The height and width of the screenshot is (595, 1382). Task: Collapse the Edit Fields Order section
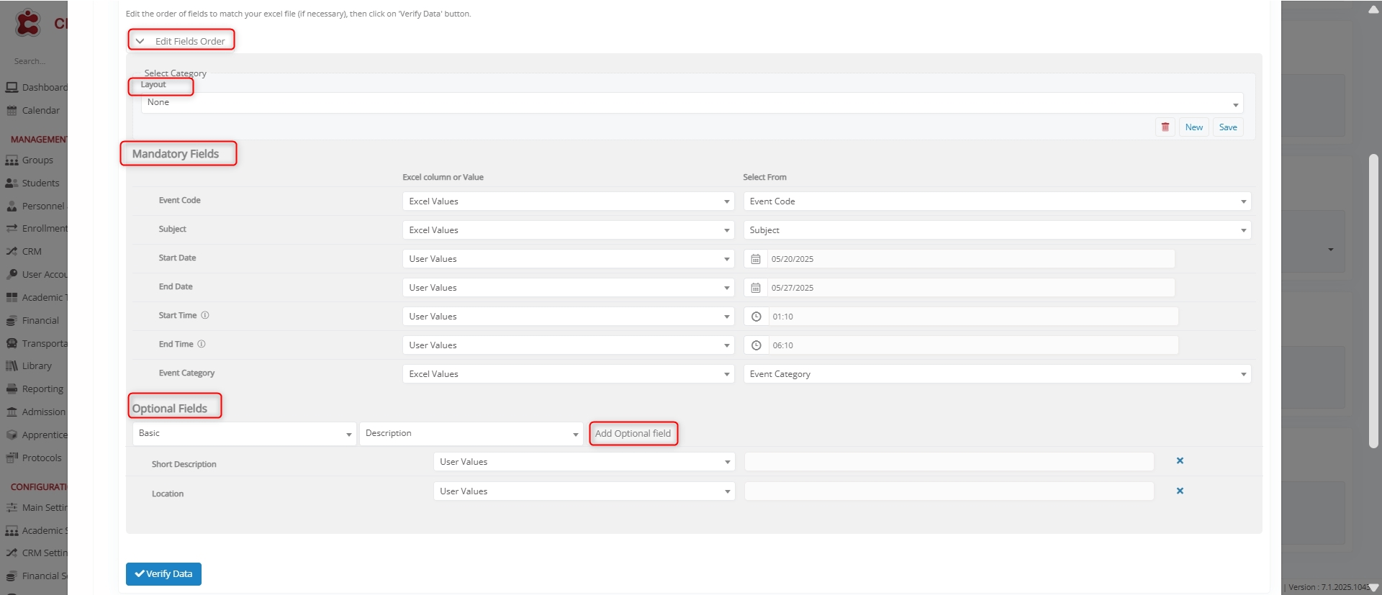tap(140, 41)
